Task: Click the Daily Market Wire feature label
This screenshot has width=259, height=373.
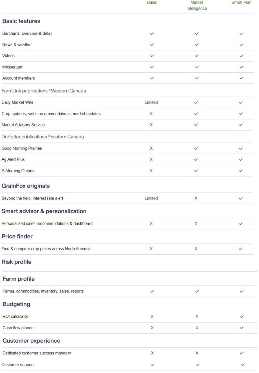Action: coord(17,102)
